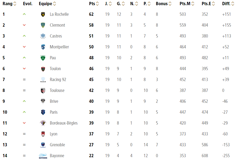This screenshot has height=161, width=237.
Task: Sort by Pts.M column arrows
Action: (x=193, y=4)
